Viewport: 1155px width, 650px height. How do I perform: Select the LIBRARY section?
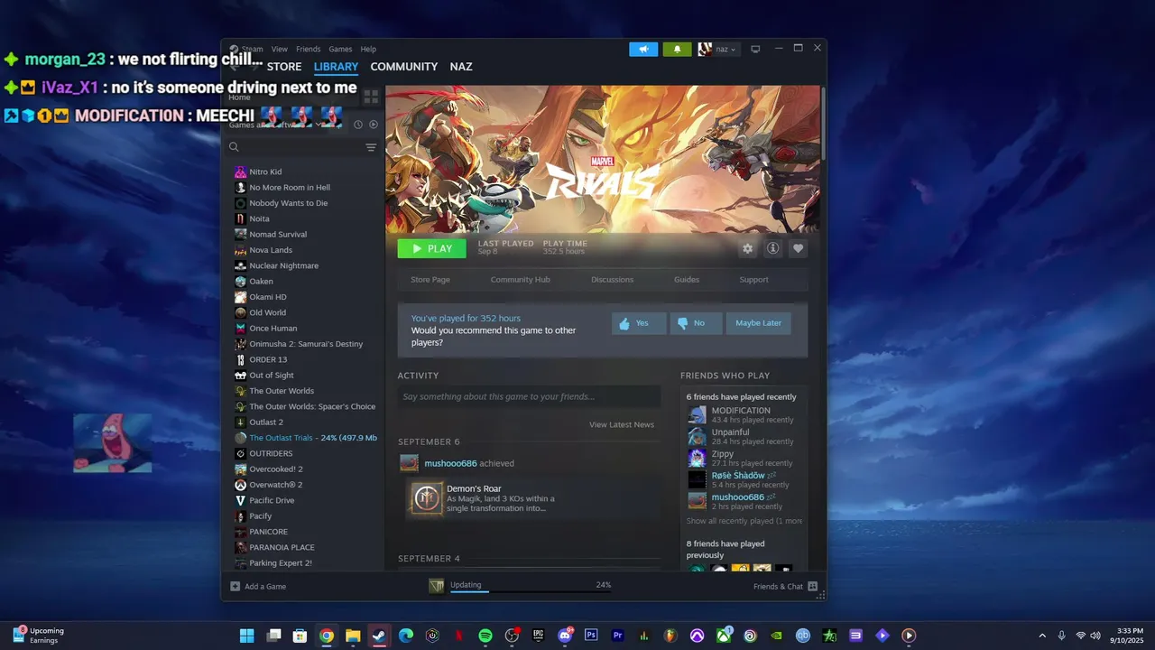[x=336, y=67]
